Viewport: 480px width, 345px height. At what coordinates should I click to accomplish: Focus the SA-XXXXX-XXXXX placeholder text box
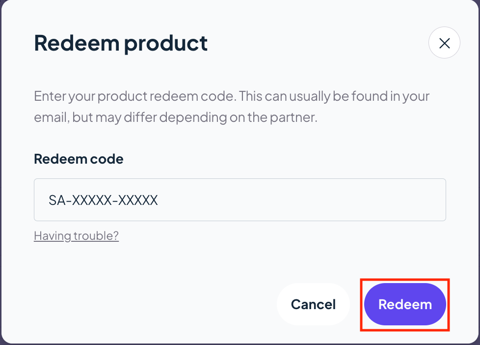click(240, 200)
